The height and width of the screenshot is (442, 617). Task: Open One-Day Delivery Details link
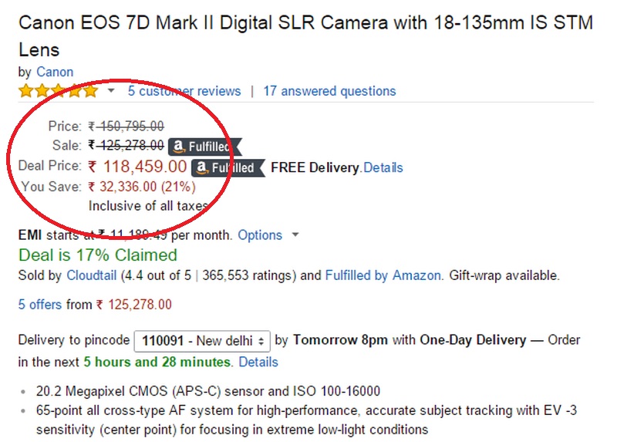(258, 362)
